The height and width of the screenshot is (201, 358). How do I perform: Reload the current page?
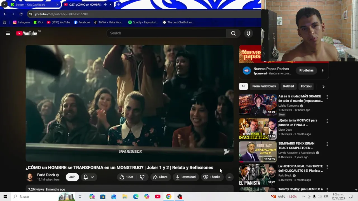(21, 14)
